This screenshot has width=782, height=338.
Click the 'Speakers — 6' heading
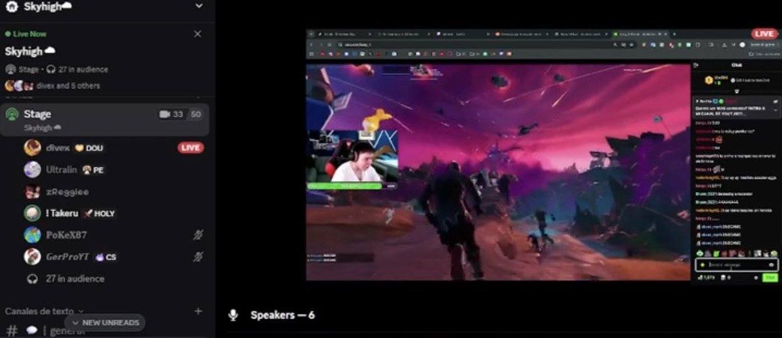(282, 315)
